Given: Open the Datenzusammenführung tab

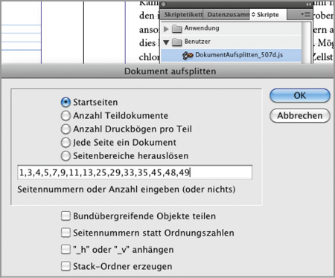Looking at the screenshot, I should pos(227,15).
